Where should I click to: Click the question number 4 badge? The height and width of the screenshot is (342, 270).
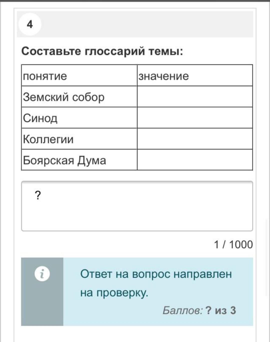tap(30, 24)
